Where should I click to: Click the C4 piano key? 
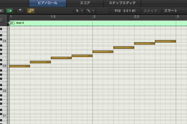4,41
